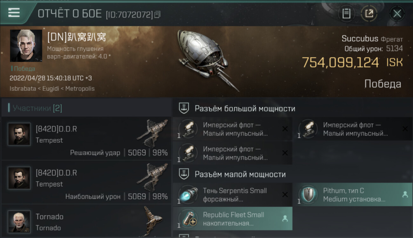
Task: Click the person icon on Pithum module
Action: pos(405,195)
